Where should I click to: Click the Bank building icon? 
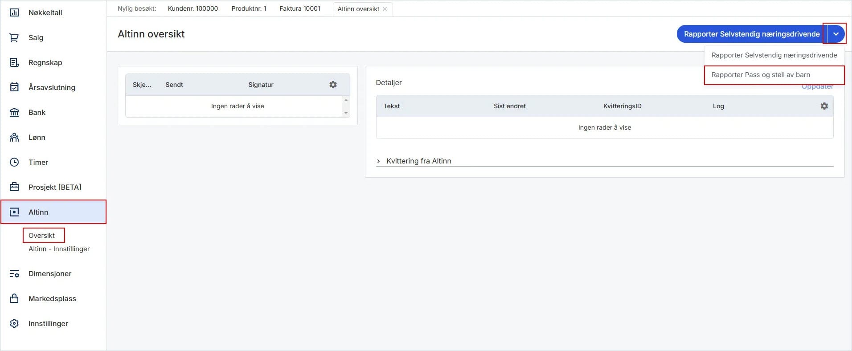[x=14, y=112]
